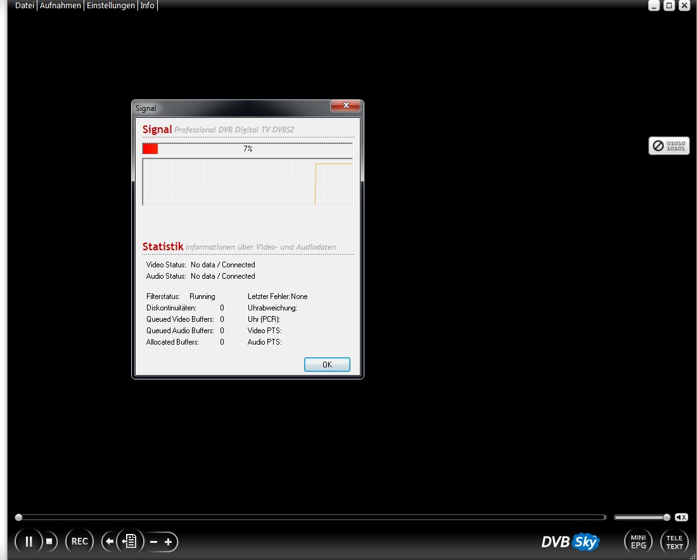Stop playback using the stop button
Screen dimensions: 697x560
pyautogui.click(x=49, y=542)
